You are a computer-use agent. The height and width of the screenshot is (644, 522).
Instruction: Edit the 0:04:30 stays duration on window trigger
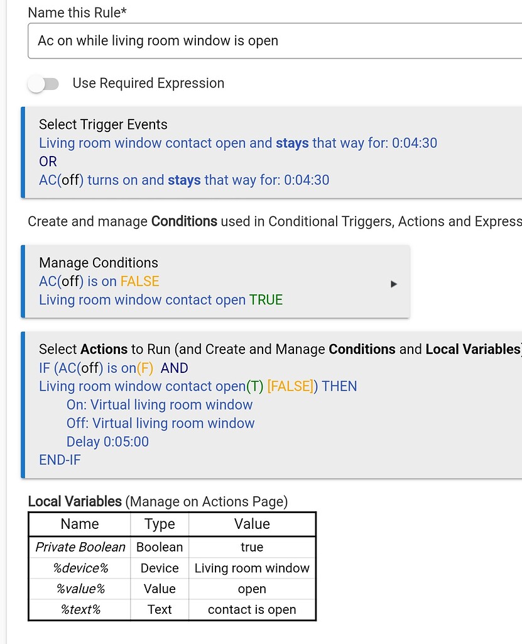(416, 143)
